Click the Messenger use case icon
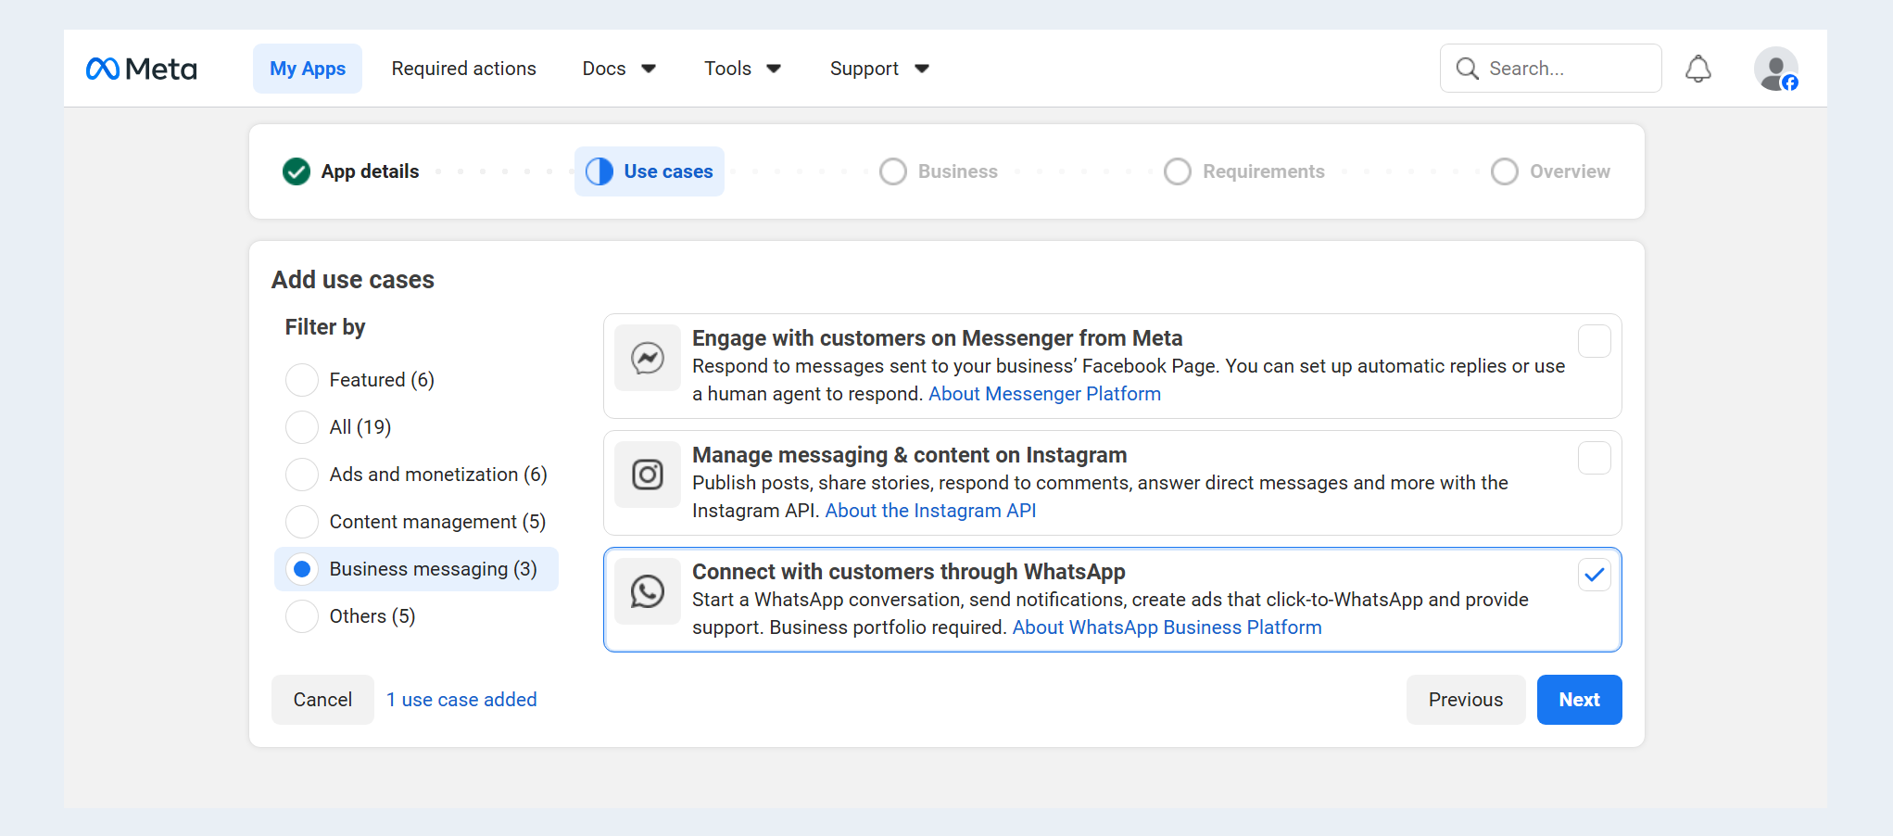The height and width of the screenshot is (836, 1893). pyautogui.click(x=648, y=358)
